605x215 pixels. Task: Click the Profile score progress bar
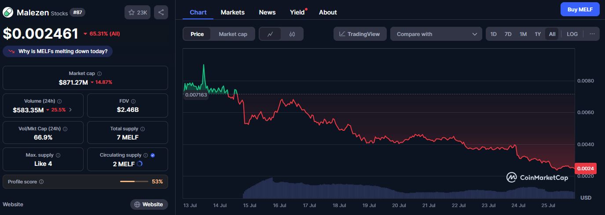134,181
